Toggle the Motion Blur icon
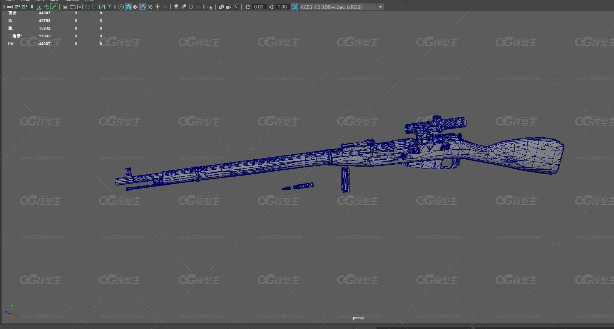 (x=184, y=7)
